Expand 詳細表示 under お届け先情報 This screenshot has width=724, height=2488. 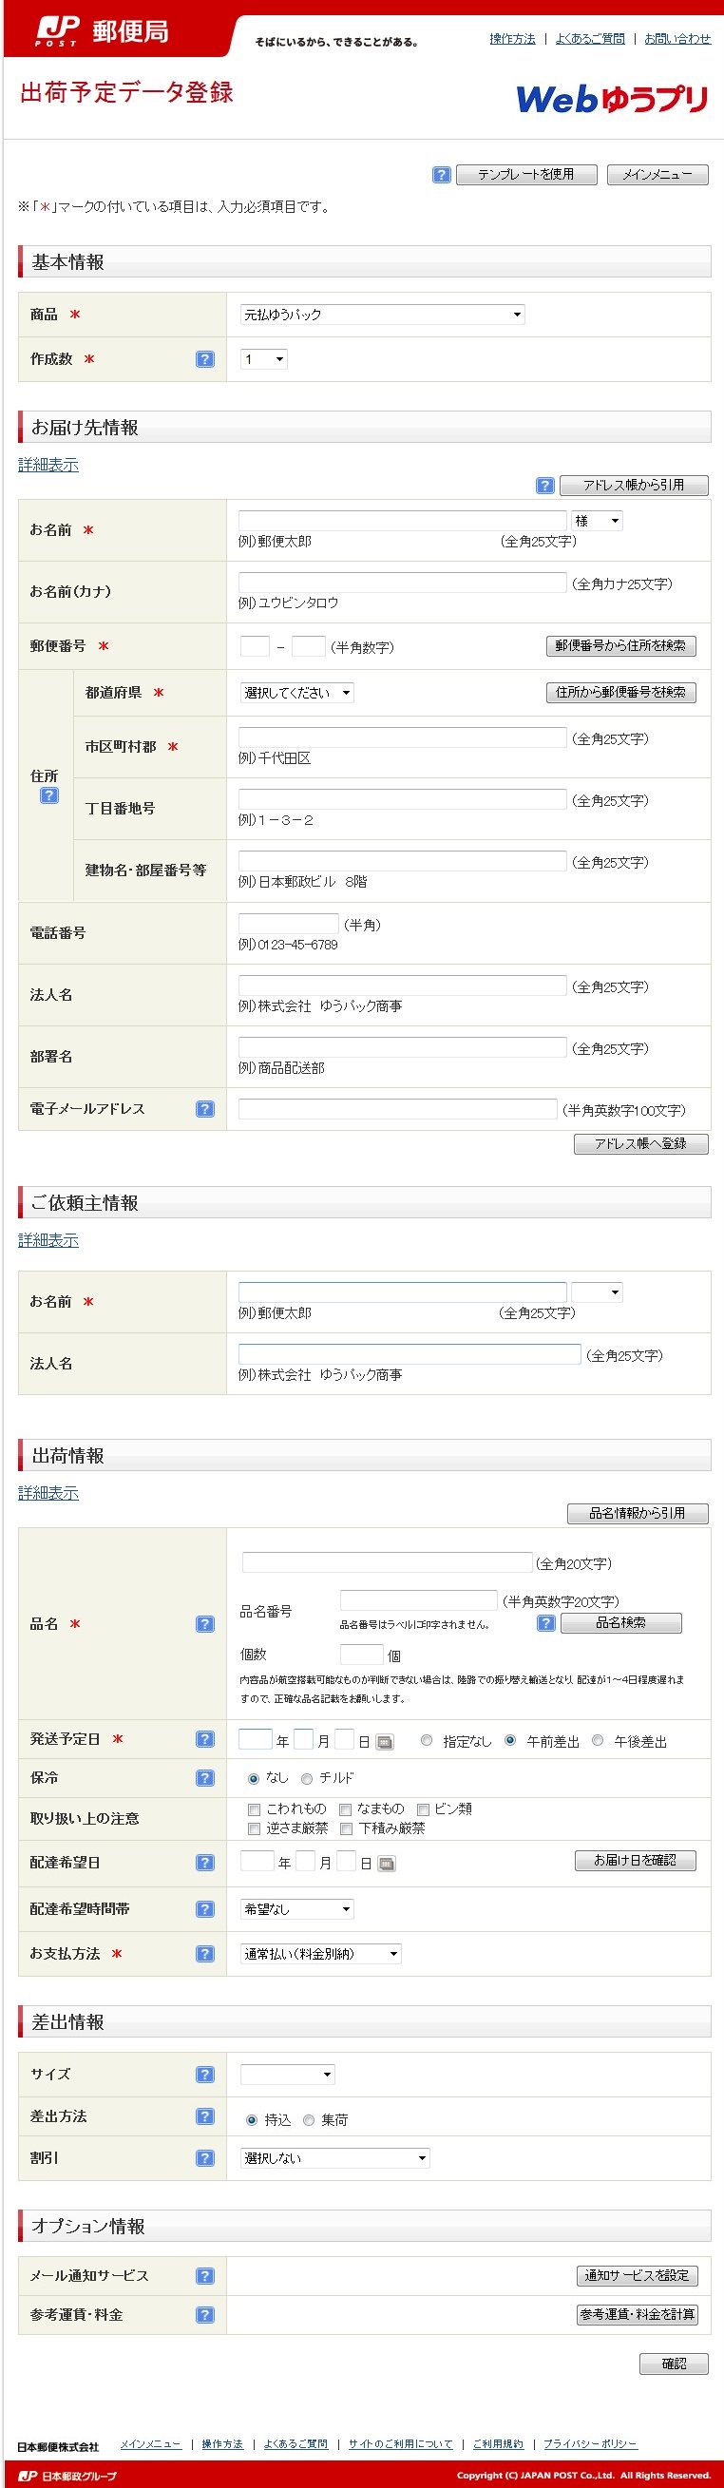point(48,465)
